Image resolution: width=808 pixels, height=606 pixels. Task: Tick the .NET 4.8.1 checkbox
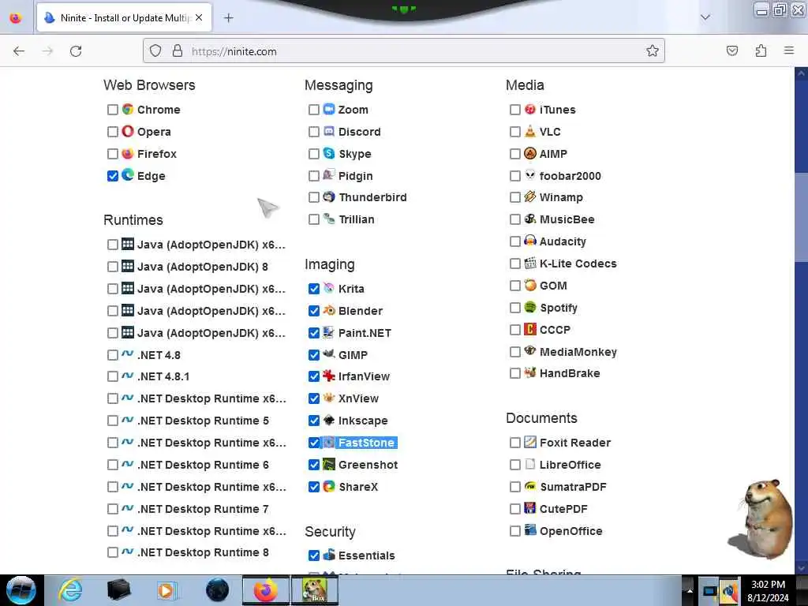pos(113,376)
